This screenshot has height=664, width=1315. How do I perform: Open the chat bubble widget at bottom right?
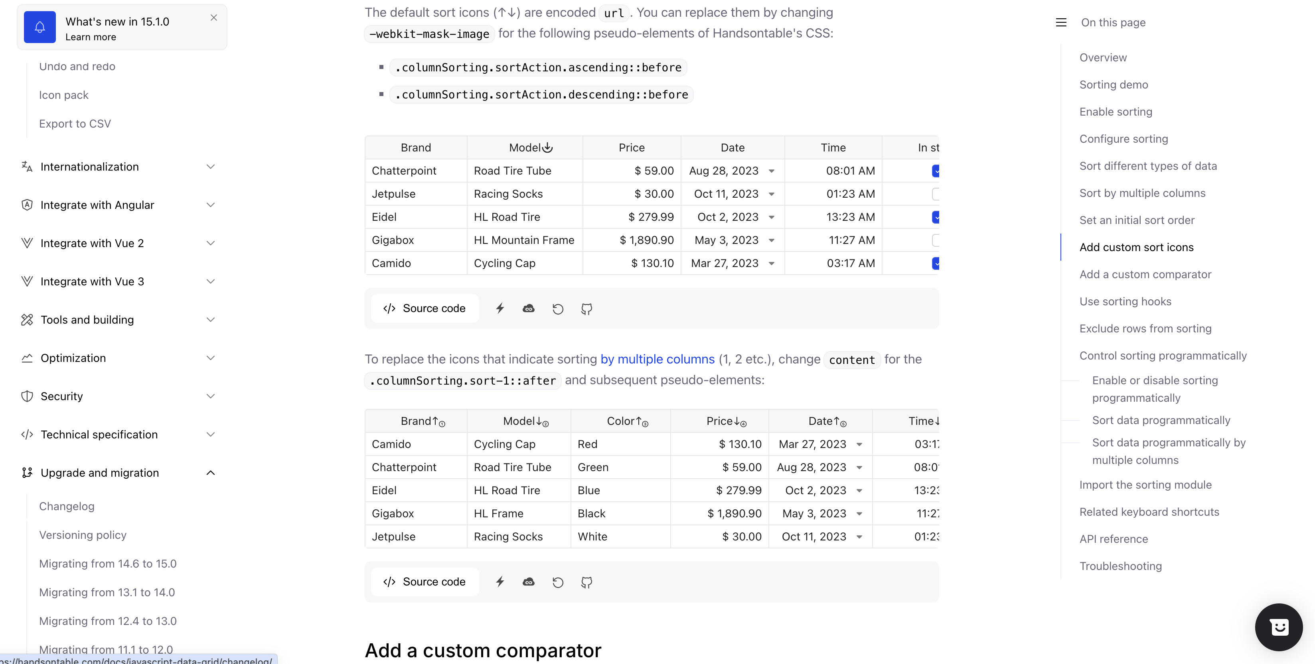pyautogui.click(x=1278, y=627)
